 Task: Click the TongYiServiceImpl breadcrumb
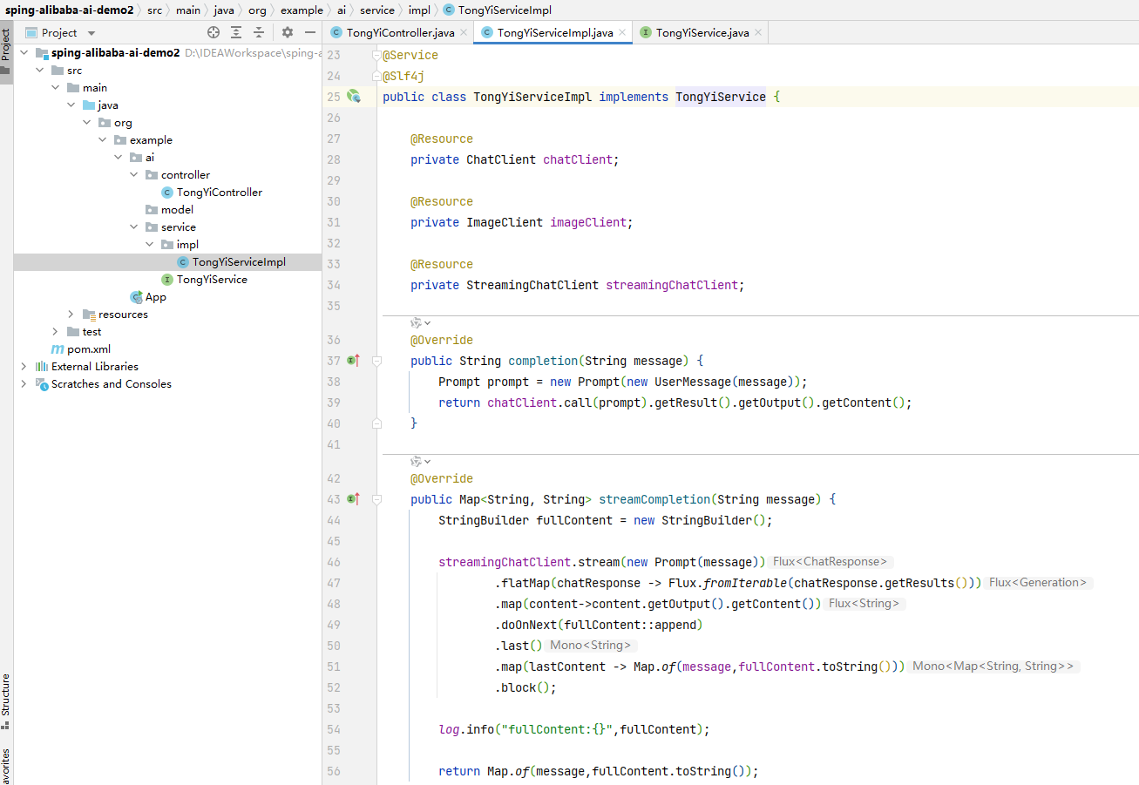coord(505,10)
